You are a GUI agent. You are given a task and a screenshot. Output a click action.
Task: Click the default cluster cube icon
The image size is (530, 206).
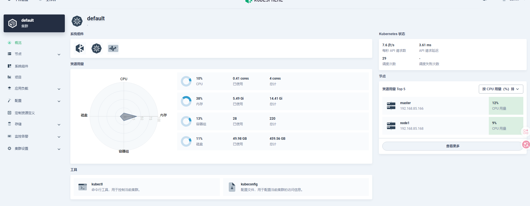[x=13, y=23]
